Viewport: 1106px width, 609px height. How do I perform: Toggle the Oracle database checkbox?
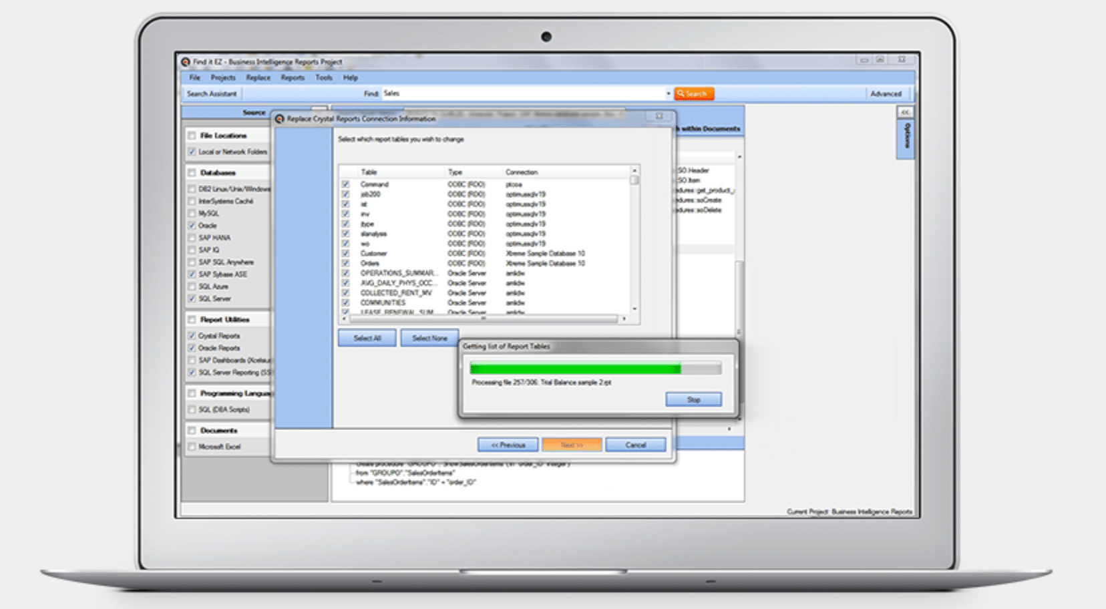coord(192,226)
